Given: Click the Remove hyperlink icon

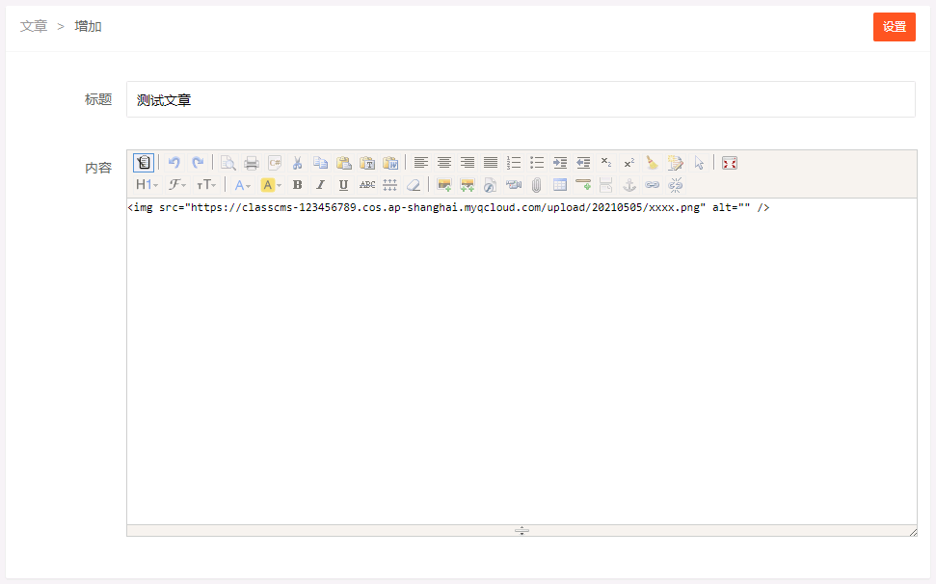Looking at the screenshot, I should (x=676, y=185).
